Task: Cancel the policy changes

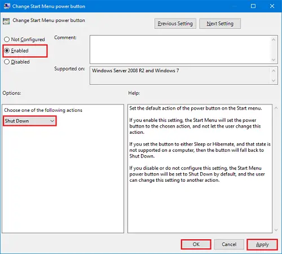Action: pos(229,244)
